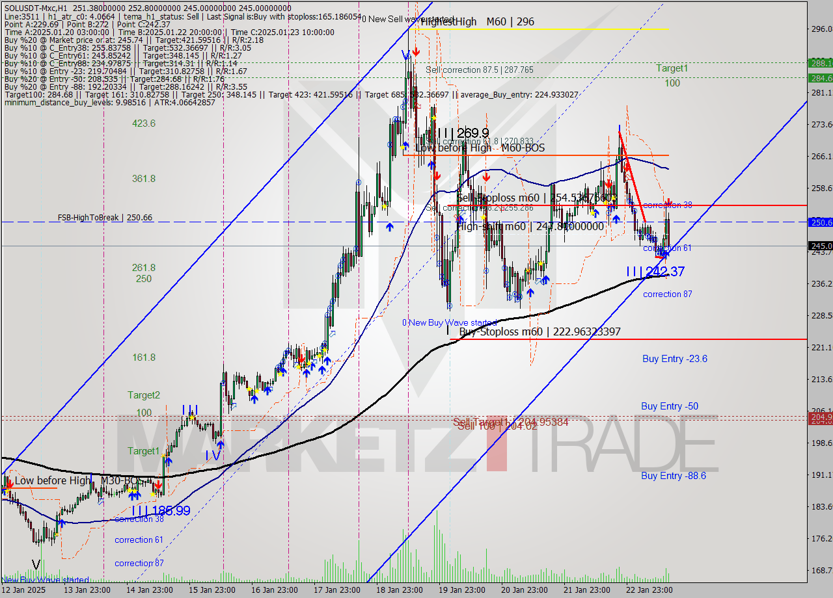
Task: Click the 'I I I 269.9' wave label
Action: click(x=463, y=133)
